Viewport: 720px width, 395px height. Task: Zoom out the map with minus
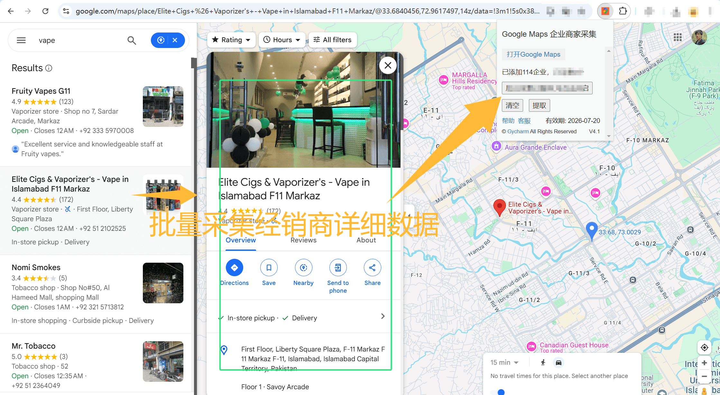[705, 376]
